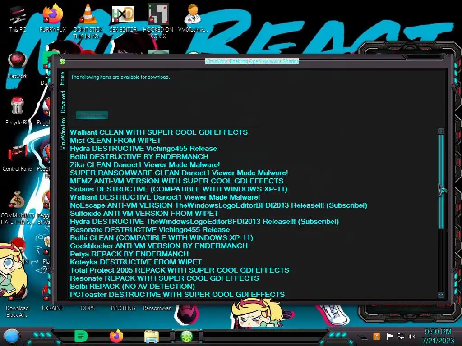Select 'Resonate REPACK WITH SUPER COOL GDI EFFECTS'
Screen dimensions: 462x346
pos(164,278)
